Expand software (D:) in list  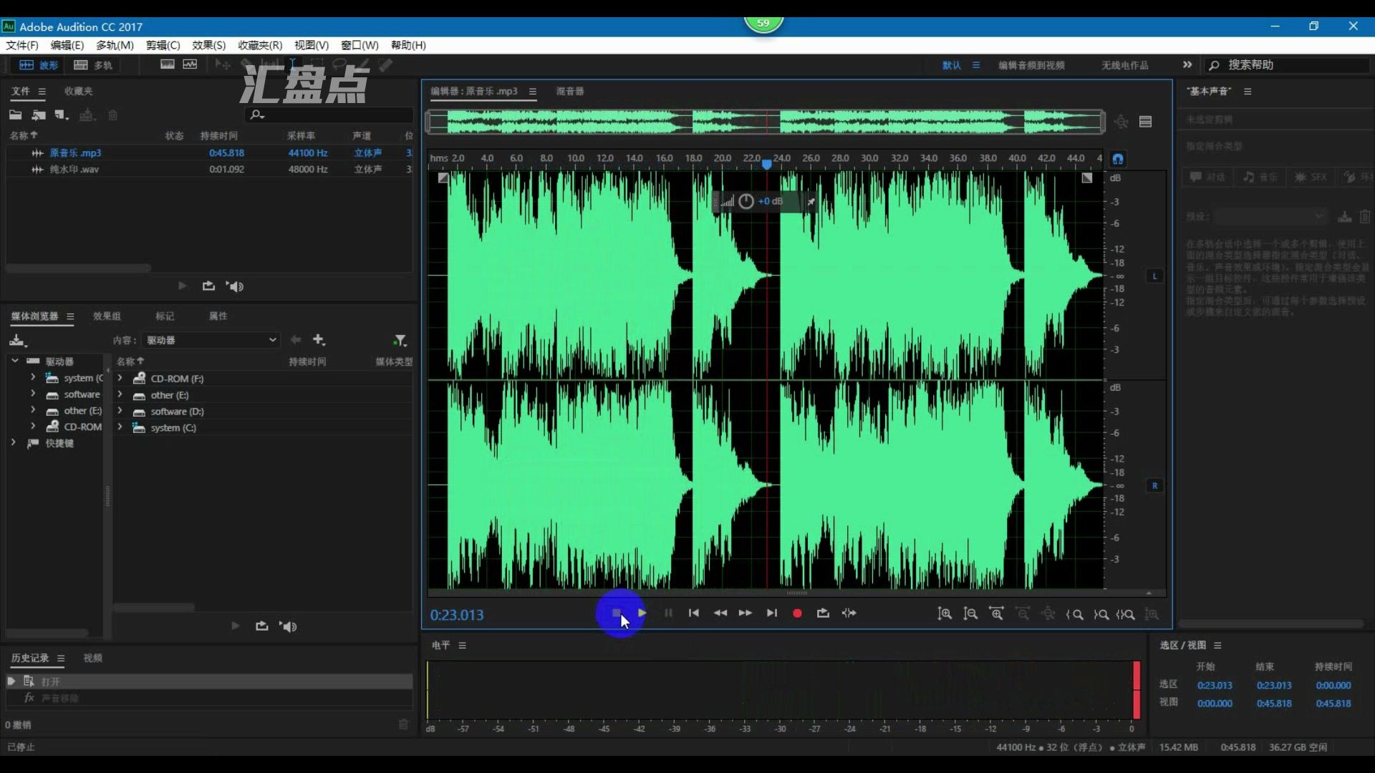[120, 411]
